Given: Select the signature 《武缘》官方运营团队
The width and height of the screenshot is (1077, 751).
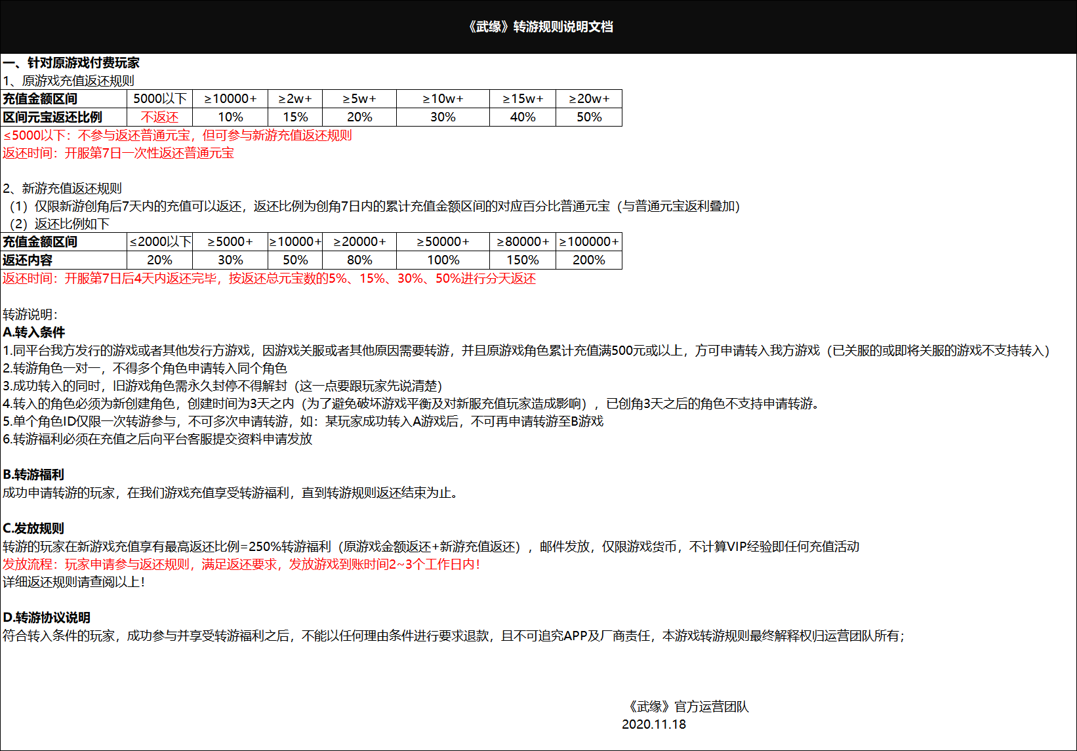Looking at the screenshot, I should [687, 706].
